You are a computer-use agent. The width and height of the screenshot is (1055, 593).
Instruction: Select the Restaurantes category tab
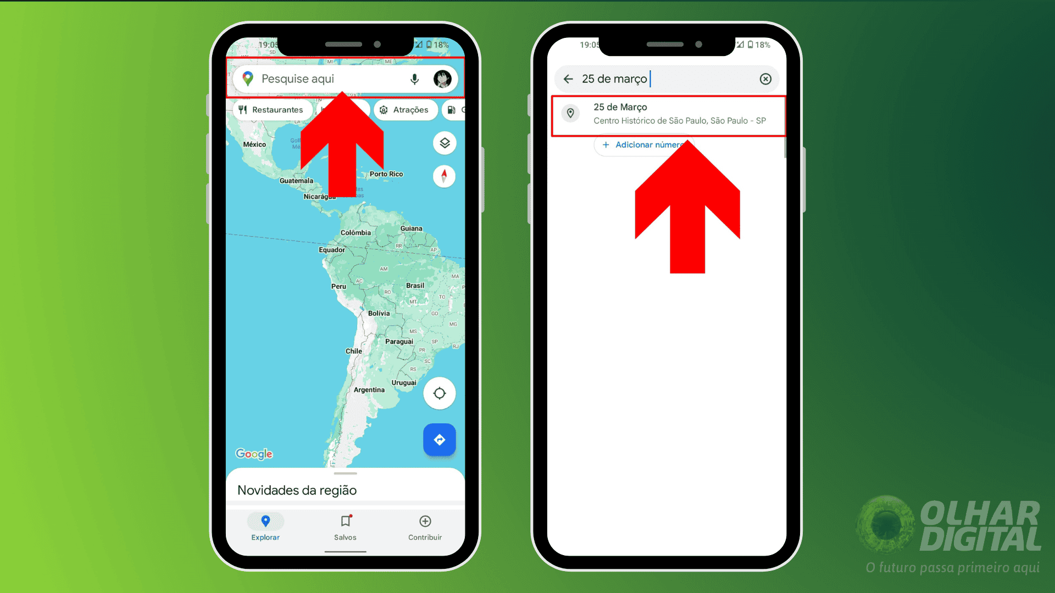coord(273,110)
